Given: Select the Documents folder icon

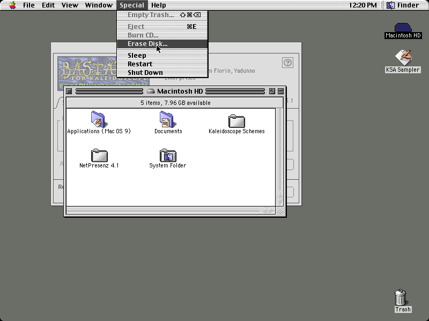Looking at the screenshot, I should [x=168, y=123].
